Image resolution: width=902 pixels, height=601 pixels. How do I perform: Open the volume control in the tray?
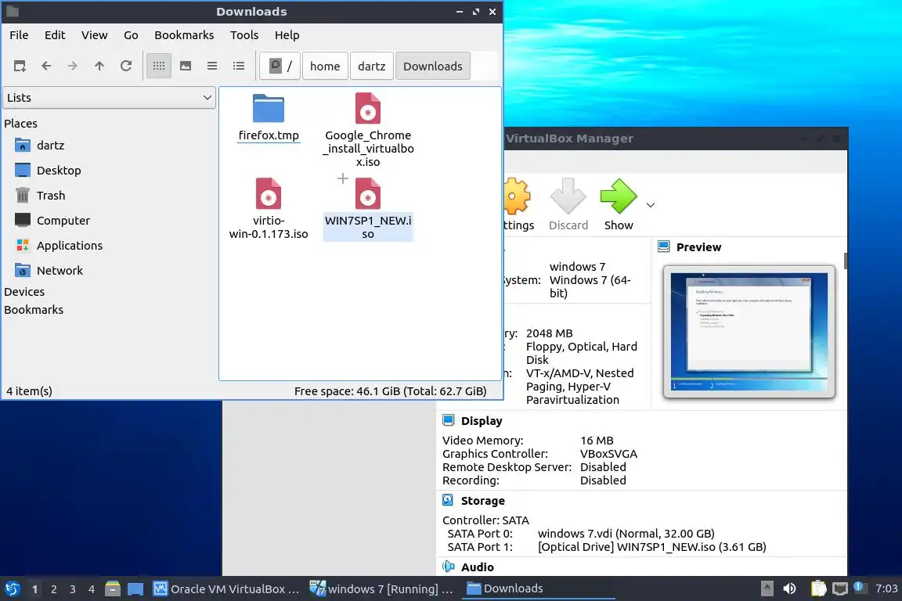(x=789, y=588)
